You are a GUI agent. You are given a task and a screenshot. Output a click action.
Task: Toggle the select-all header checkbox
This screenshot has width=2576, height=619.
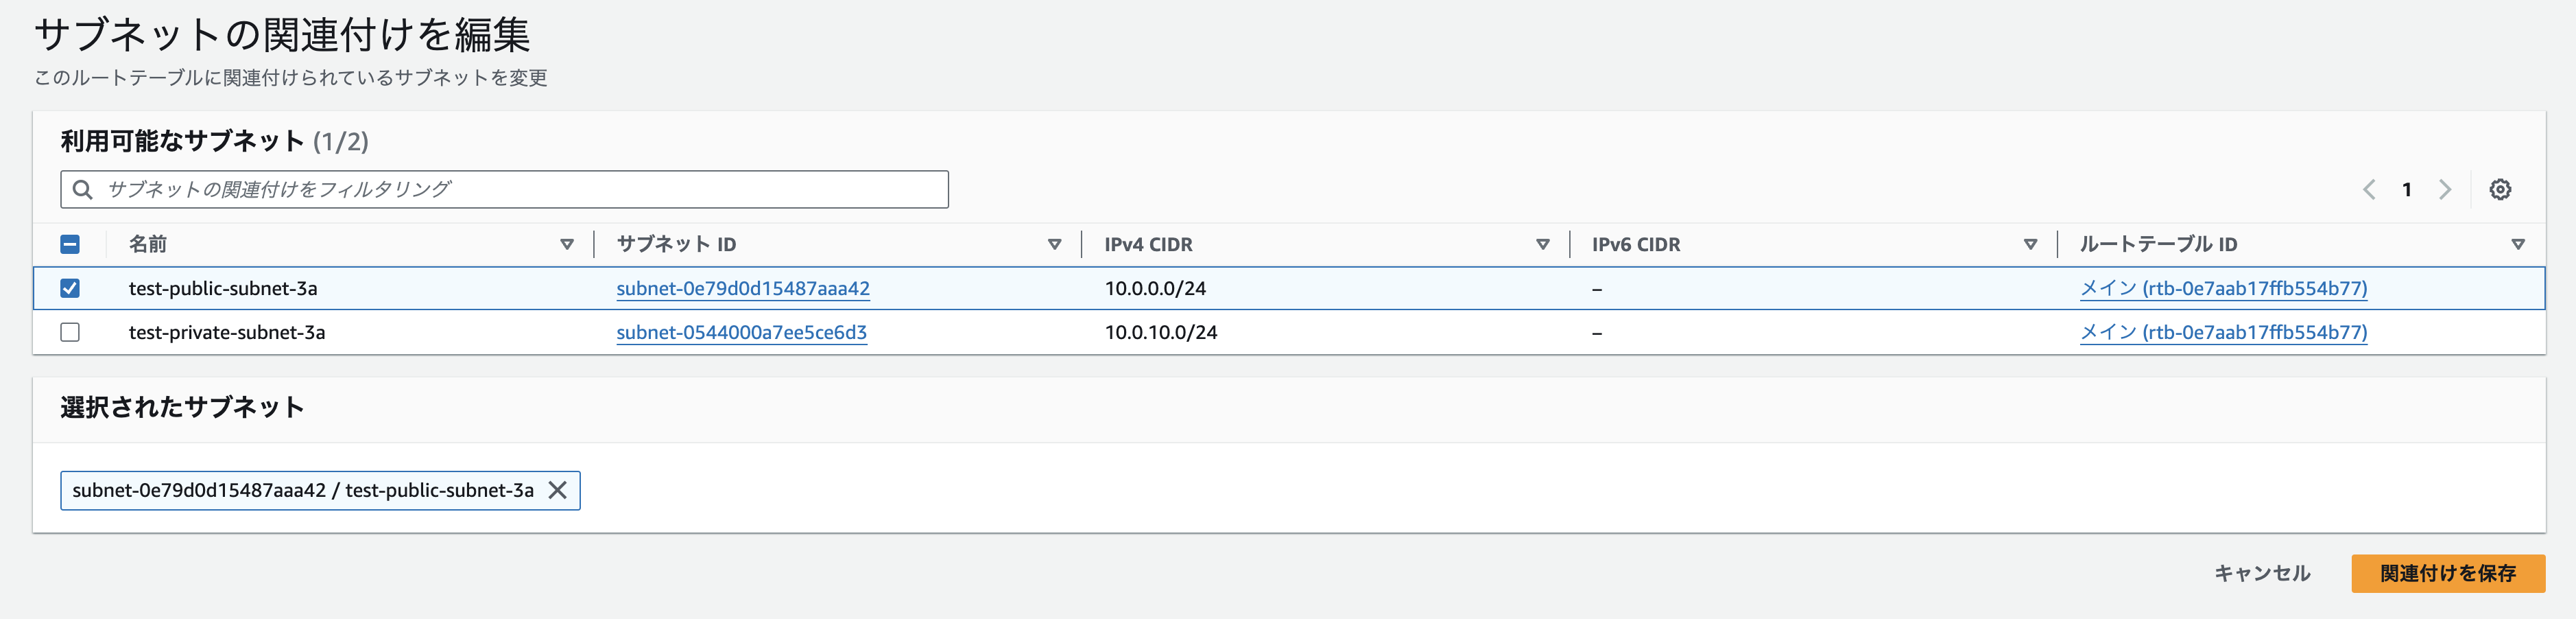pos(70,244)
